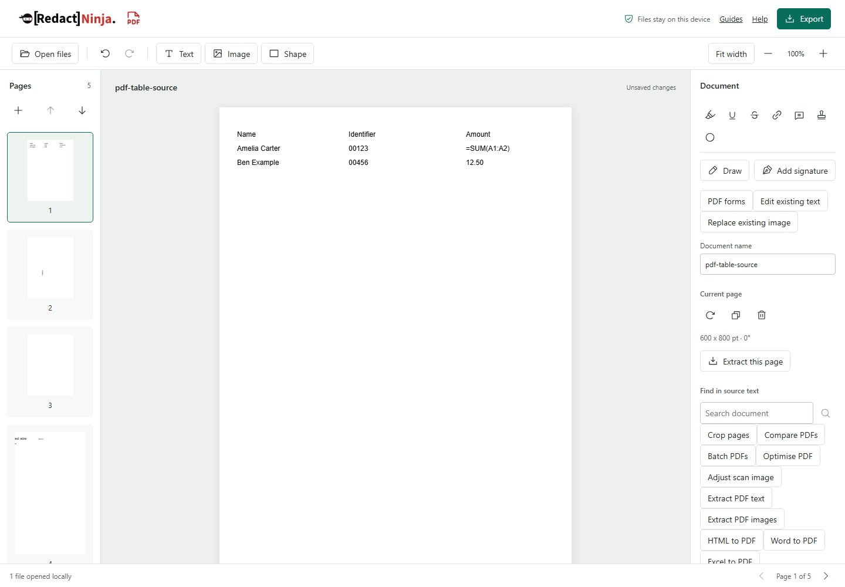This screenshot has width=845, height=587.
Task: Go to the next page arrow
Action: click(826, 576)
